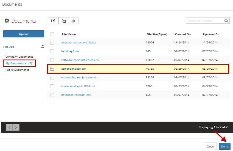The width and height of the screenshot is (233, 151).
Task: Open the Public Documents folder
Action: (17, 70)
